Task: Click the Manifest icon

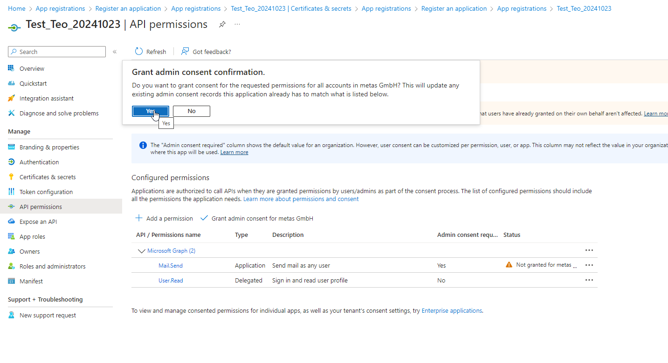Action: click(x=11, y=281)
